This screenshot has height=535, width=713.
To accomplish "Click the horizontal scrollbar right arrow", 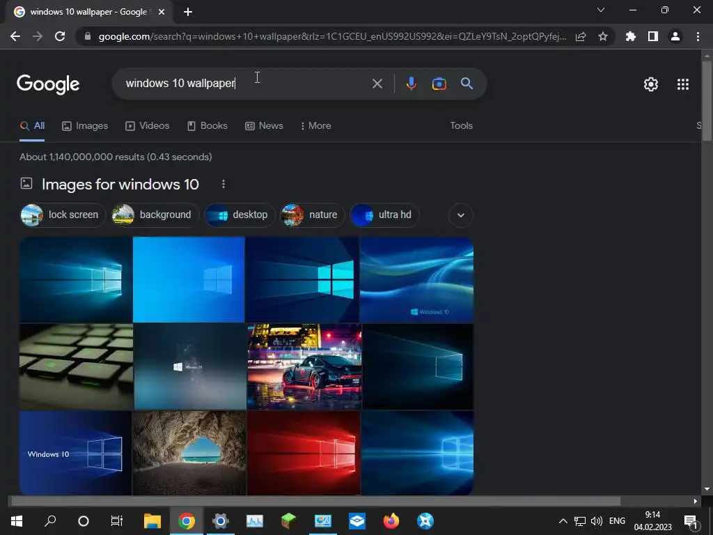I will click(x=696, y=501).
